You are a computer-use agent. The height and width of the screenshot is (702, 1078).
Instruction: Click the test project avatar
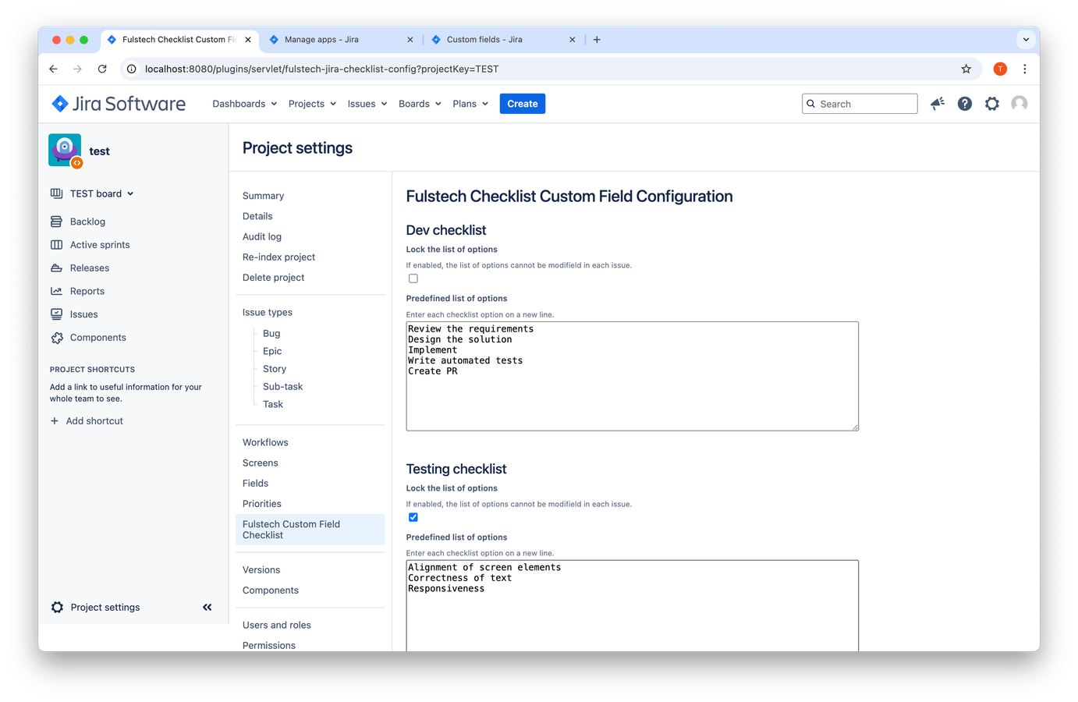pyautogui.click(x=65, y=151)
